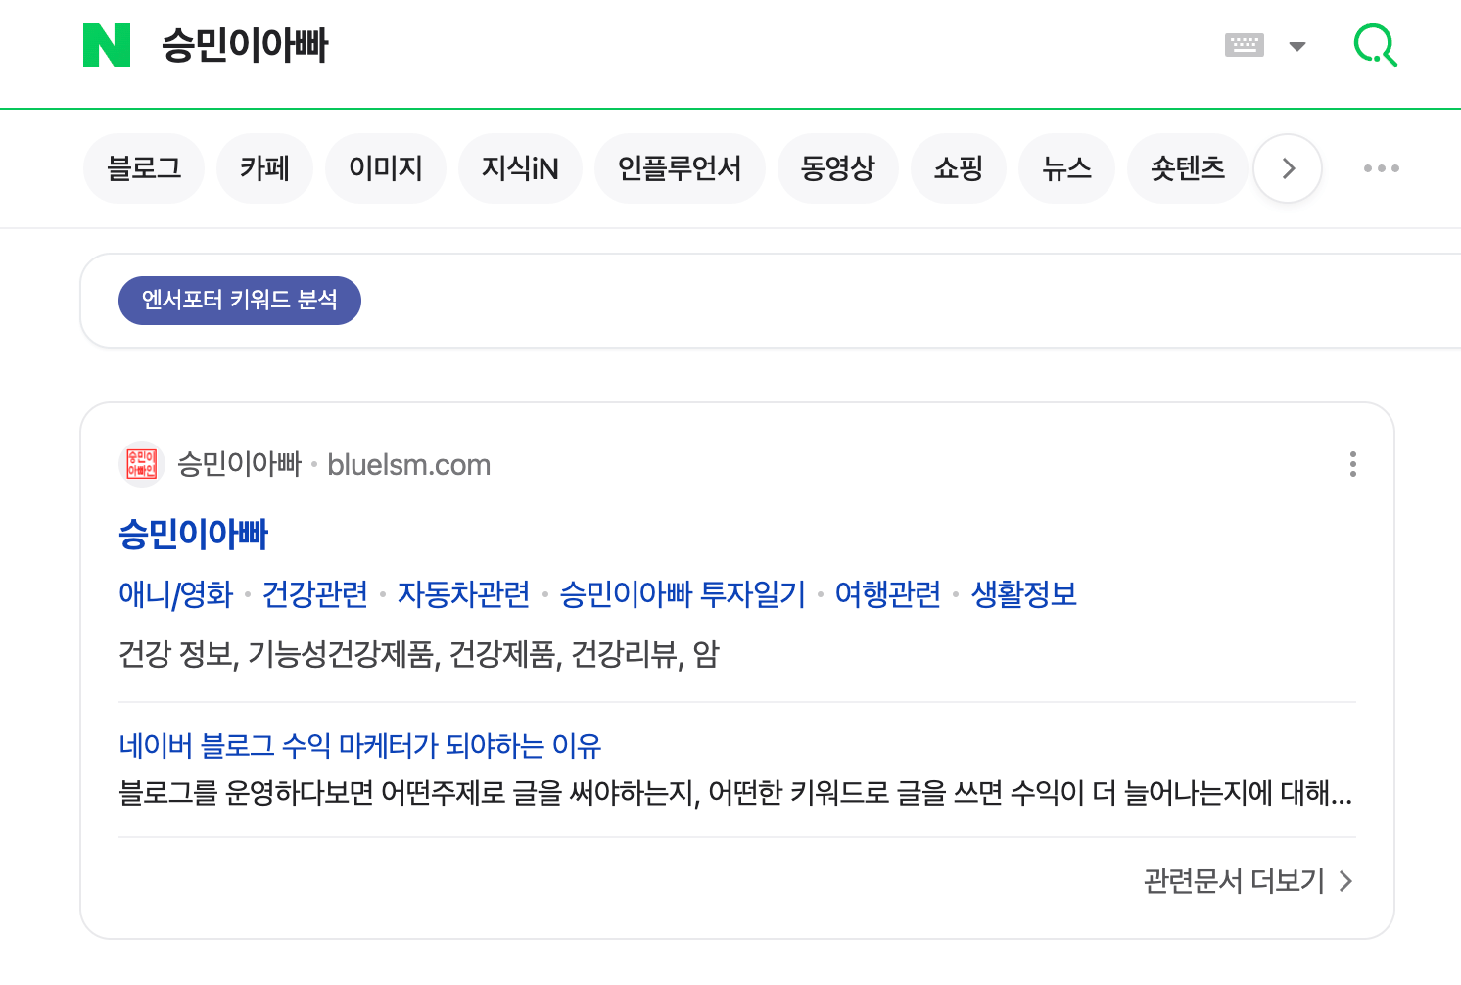
Task: Click the Naver logo
Action: click(108, 45)
